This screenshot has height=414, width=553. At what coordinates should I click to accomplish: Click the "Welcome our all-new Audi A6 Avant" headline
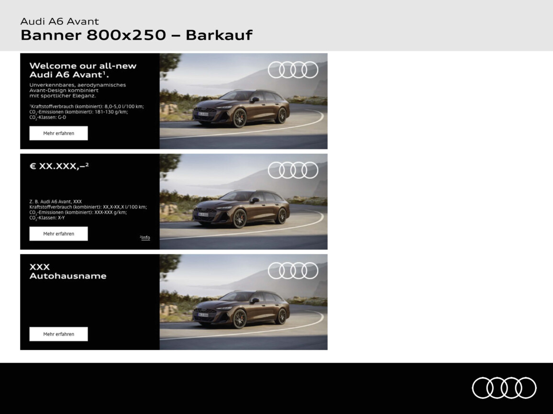(83, 70)
